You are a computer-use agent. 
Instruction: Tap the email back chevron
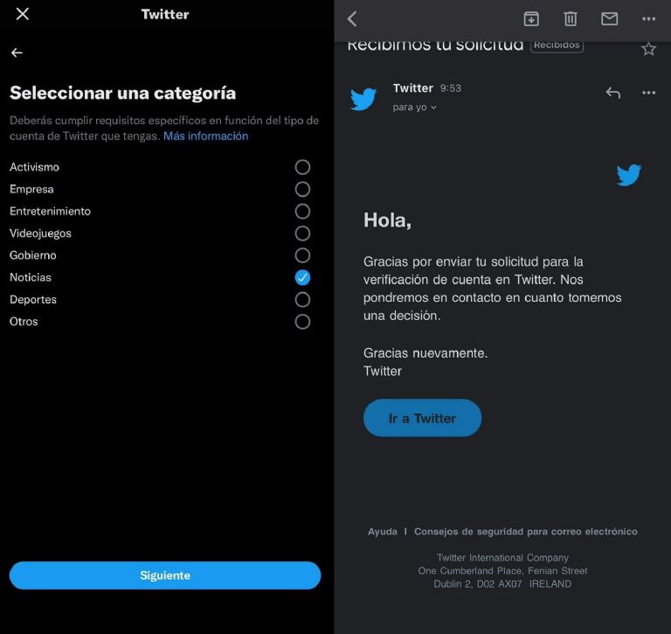click(352, 19)
